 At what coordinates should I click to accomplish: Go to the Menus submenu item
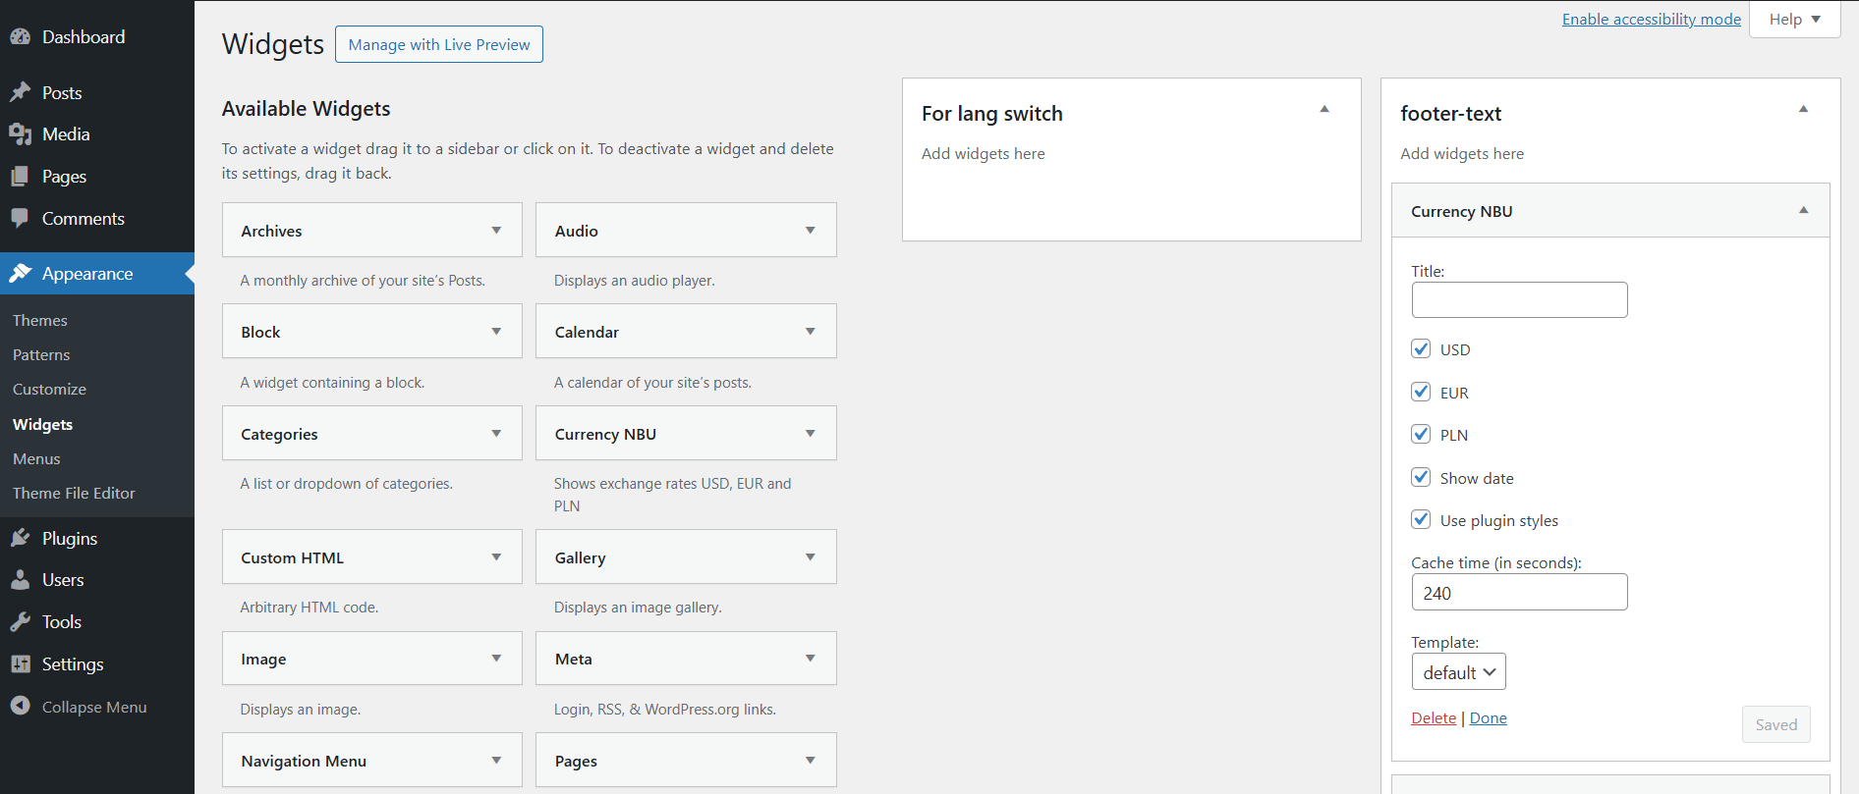coord(36,459)
